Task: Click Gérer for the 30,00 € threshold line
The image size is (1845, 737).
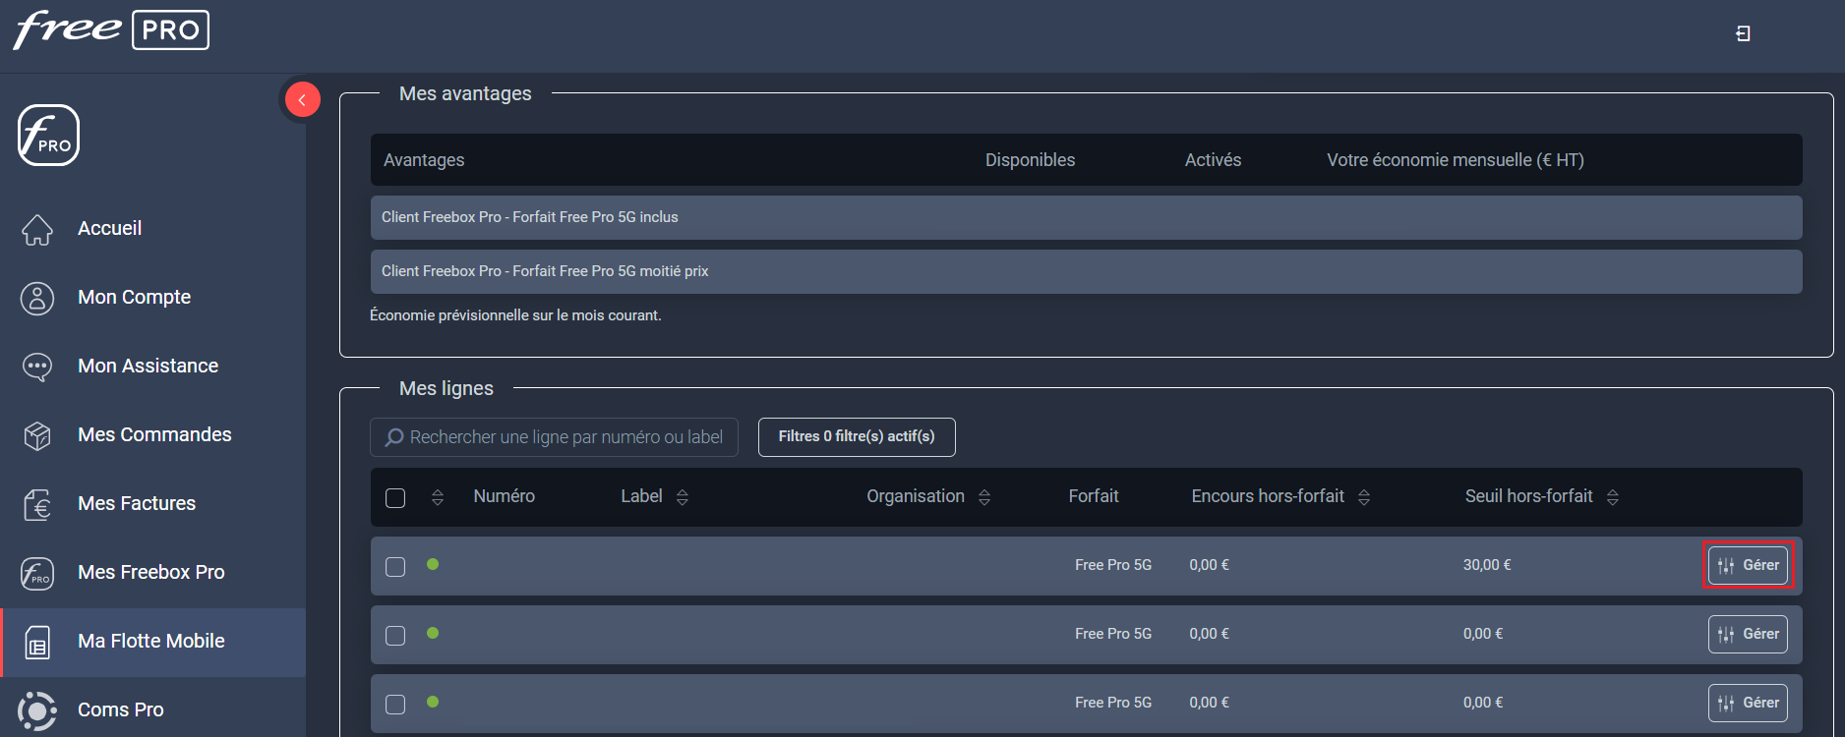Action: pos(1748,565)
